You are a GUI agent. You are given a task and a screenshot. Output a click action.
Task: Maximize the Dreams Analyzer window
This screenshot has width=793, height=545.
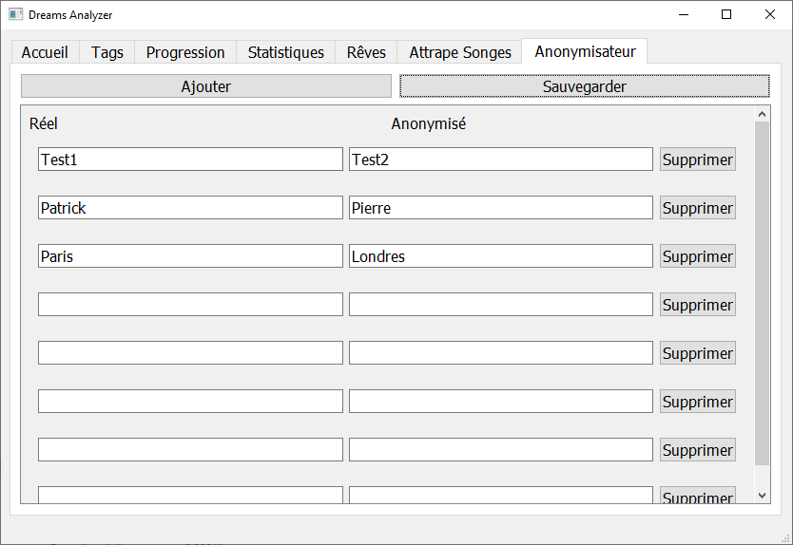726,15
